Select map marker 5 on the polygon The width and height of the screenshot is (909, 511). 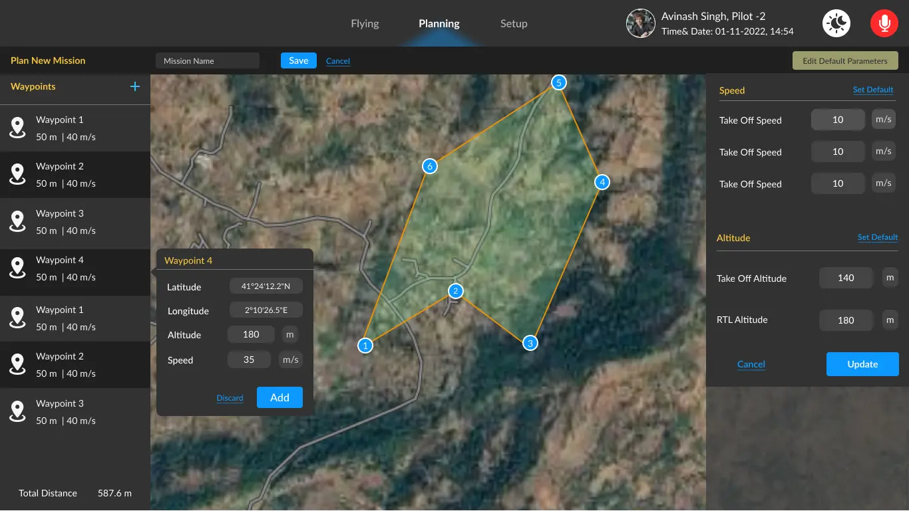558,82
